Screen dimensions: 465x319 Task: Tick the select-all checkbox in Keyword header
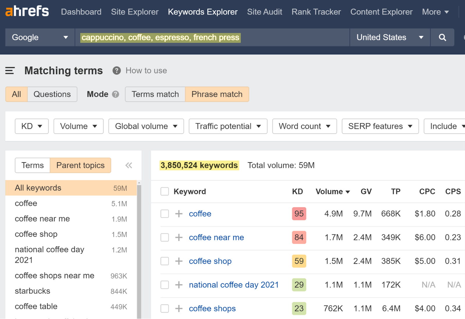(x=165, y=192)
